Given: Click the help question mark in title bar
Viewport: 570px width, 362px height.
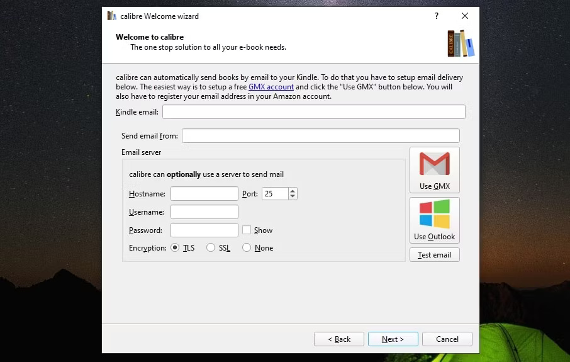Looking at the screenshot, I should click(436, 16).
